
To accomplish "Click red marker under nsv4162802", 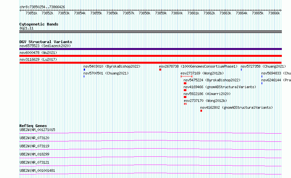I will pyautogui.click(x=201, y=111).
